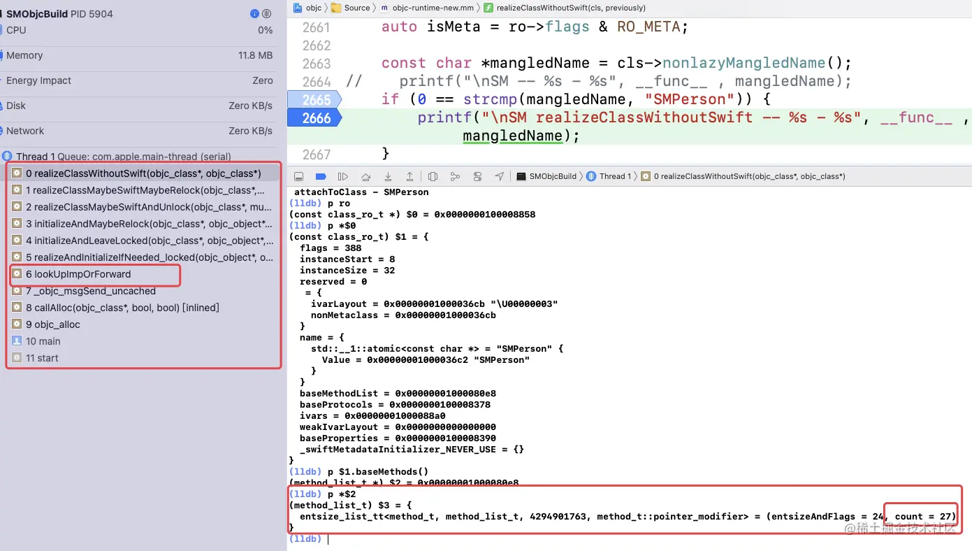This screenshot has width=972, height=551.
Task: Step over the current line
Action: (365, 176)
